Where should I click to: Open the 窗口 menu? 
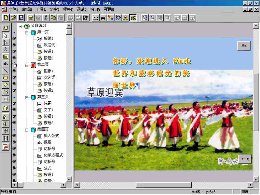pyautogui.click(x=95, y=9)
